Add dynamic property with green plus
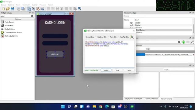 pos(183,42)
